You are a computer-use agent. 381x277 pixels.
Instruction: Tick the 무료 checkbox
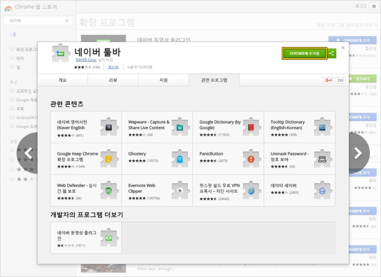12,108
